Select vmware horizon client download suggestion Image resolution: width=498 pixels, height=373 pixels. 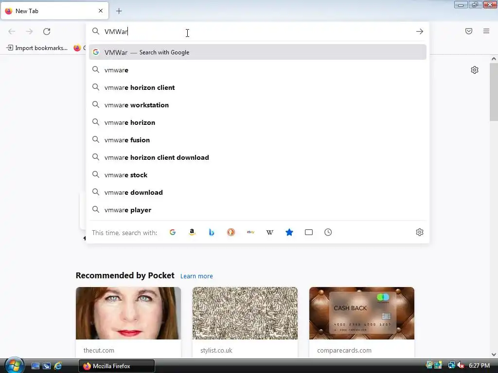[258, 157]
